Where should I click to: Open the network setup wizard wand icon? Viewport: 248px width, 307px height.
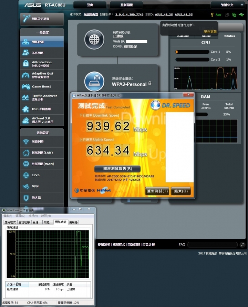[x=26, y=18]
